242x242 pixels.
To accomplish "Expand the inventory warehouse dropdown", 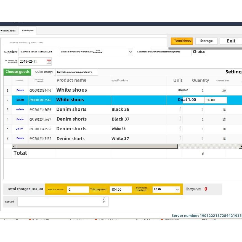I will [130, 52].
